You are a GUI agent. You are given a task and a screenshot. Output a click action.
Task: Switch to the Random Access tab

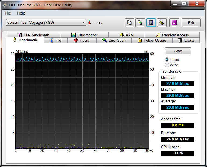(x=172, y=35)
